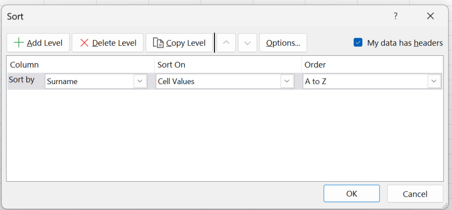The width and height of the screenshot is (452, 210).
Task: Expand the Surname column dropdown arrow
Action: coord(140,81)
